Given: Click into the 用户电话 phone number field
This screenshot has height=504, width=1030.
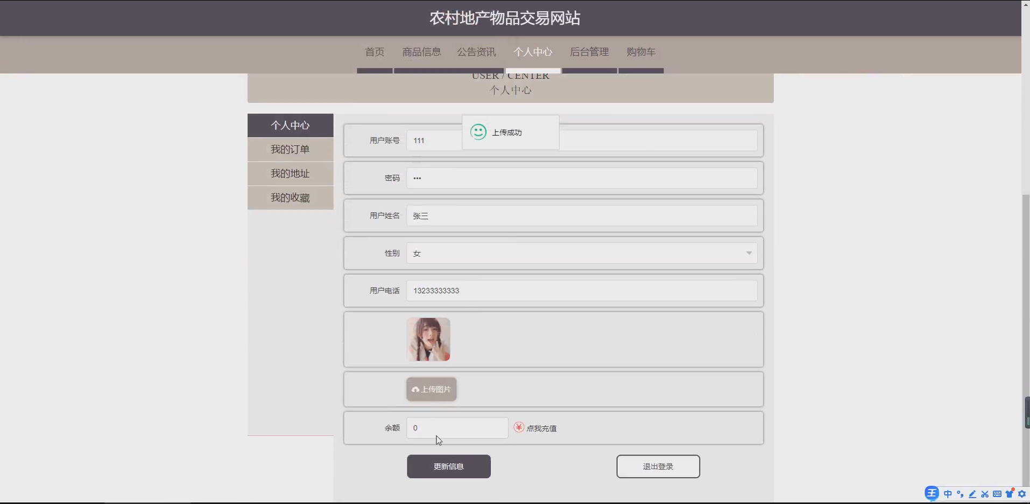Looking at the screenshot, I should (x=582, y=291).
